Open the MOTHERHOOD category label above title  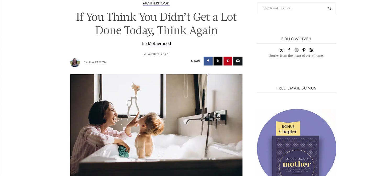[x=156, y=3]
